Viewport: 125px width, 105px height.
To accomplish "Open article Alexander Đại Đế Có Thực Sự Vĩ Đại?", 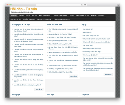I will pos(60,34).
